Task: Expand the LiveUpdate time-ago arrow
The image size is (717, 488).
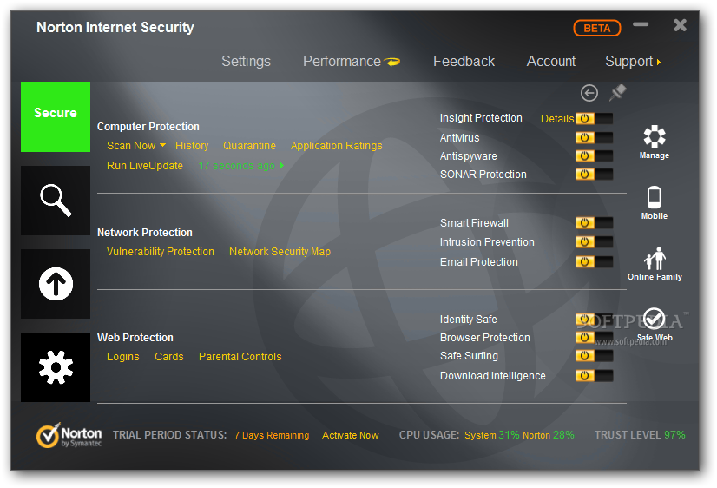Action: tap(282, 166)
